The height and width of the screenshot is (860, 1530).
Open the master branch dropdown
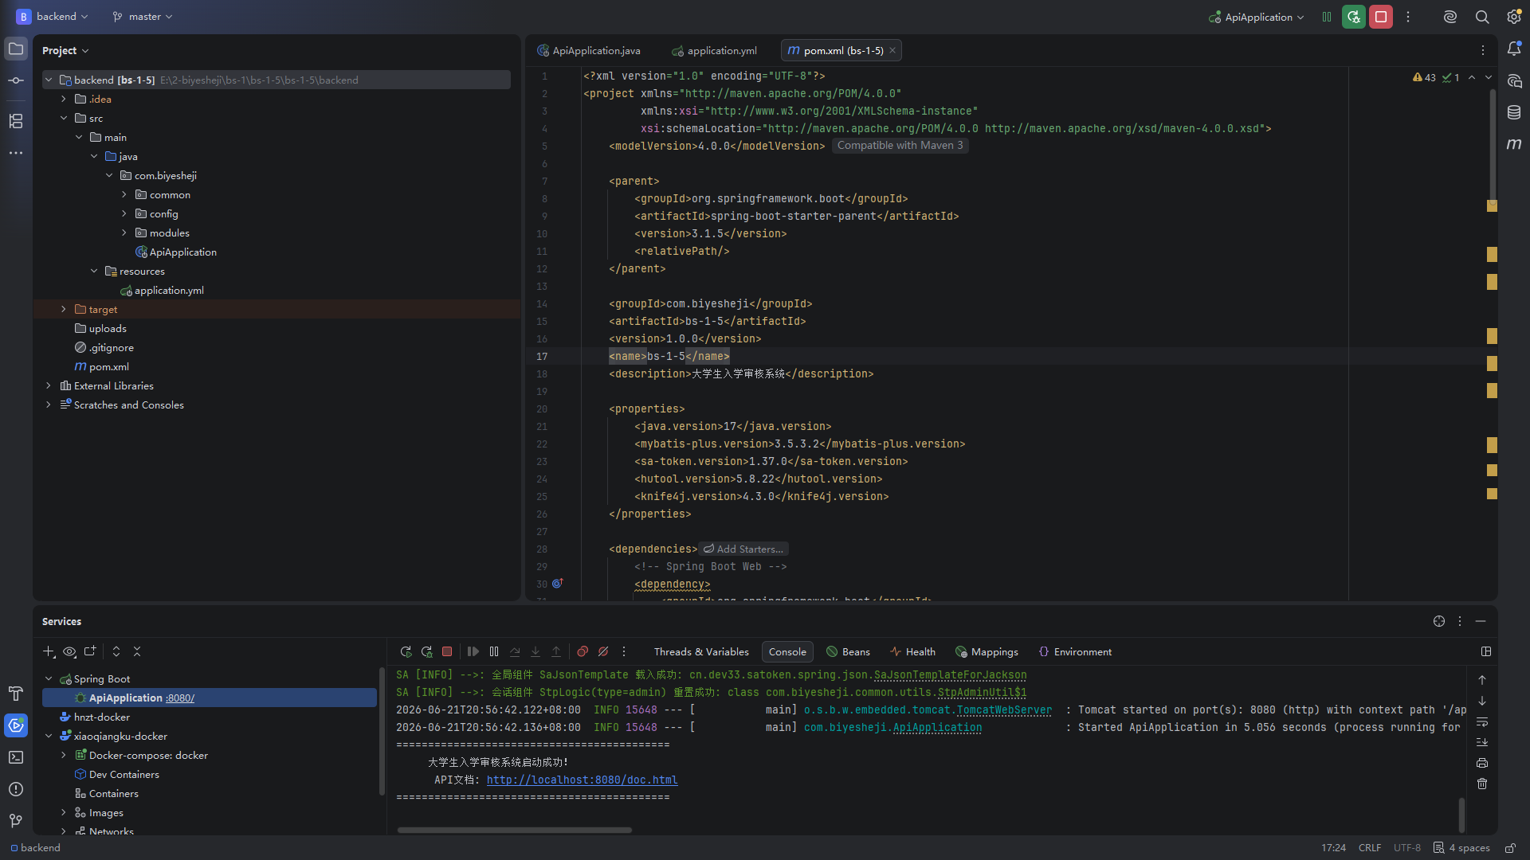(143, 17)
